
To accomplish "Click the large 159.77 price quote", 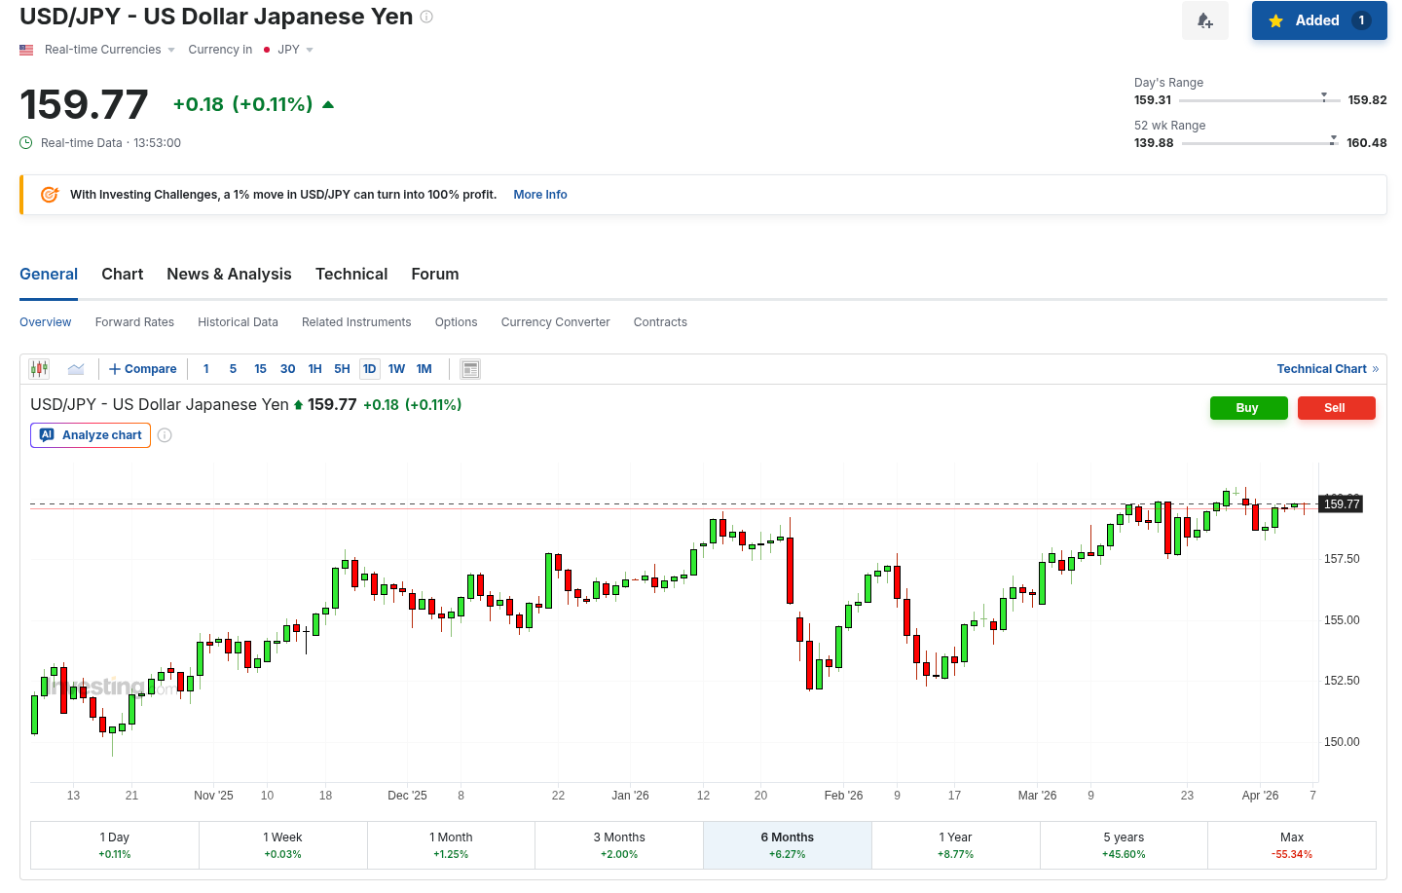I will [84, 105].
